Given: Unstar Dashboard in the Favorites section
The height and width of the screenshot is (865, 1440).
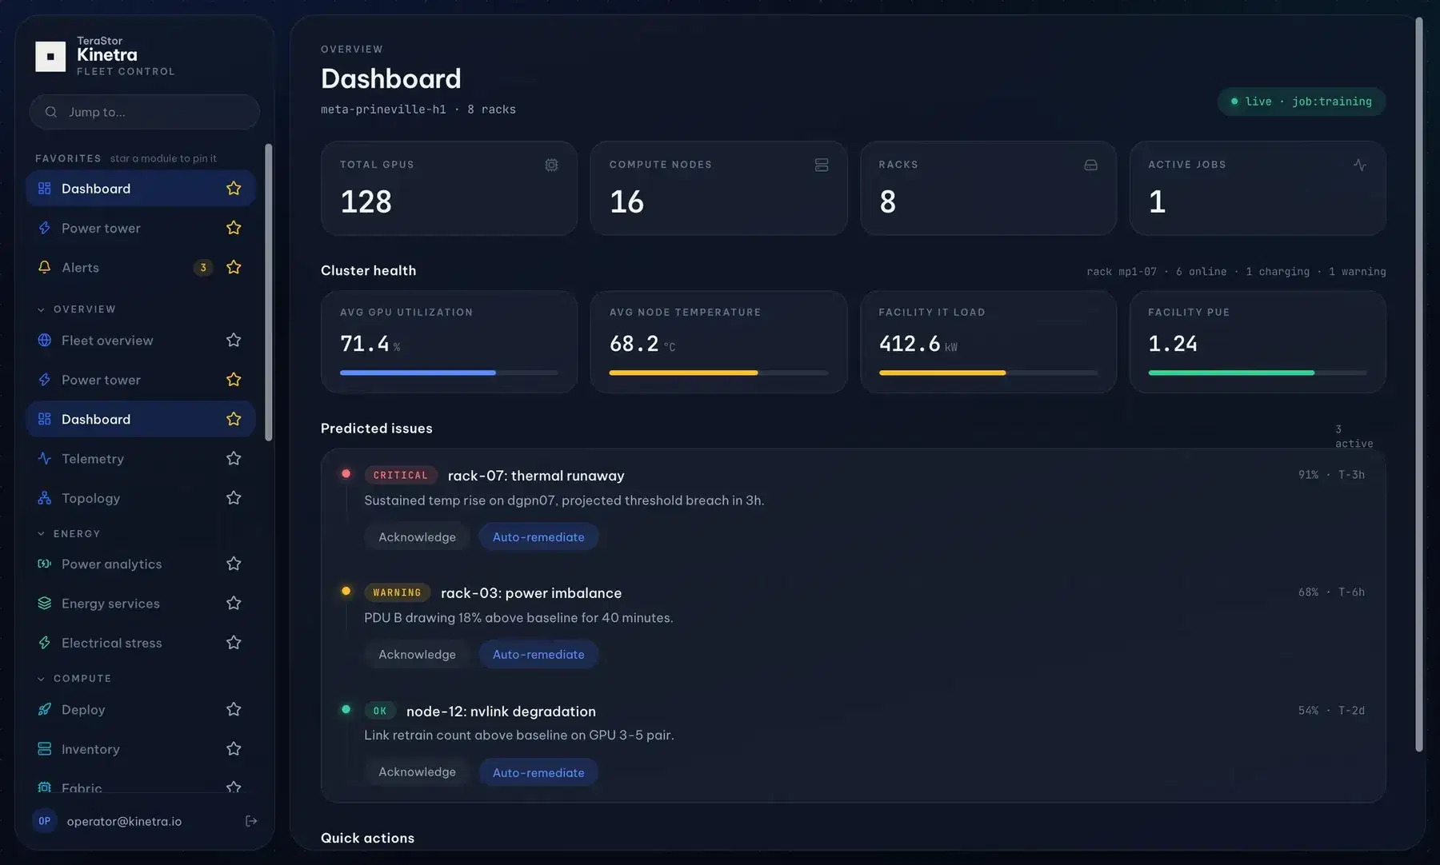Looking at the screenshot, I should (x=234, y=188).
